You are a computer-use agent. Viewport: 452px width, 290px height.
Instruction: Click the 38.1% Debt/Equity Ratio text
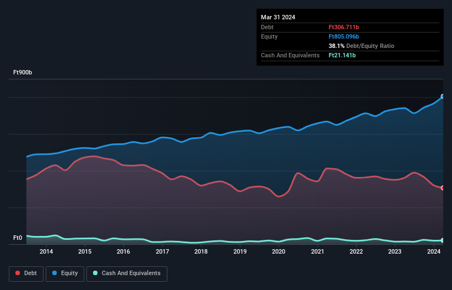(x=361, y=46)
